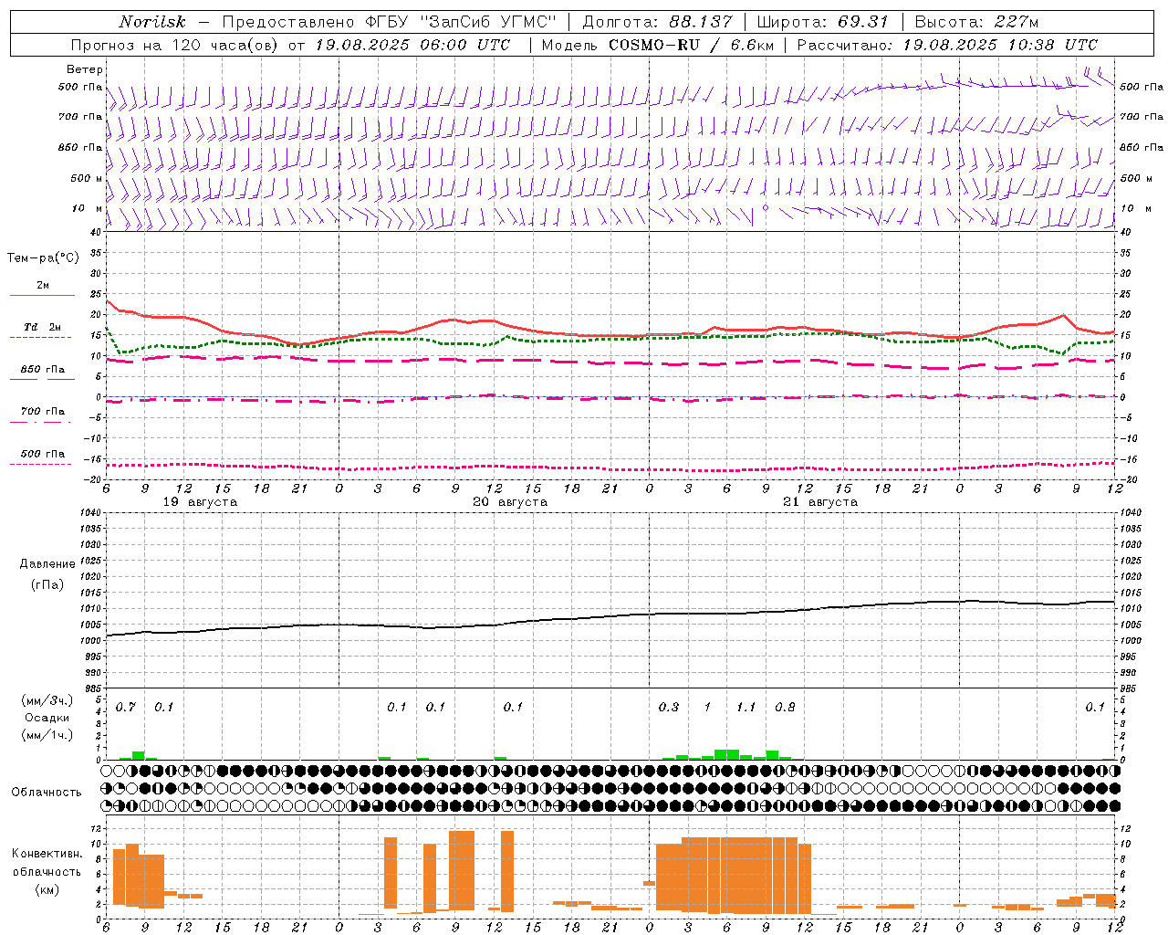
Task: Click "700 гПа" right of the wind panel
Action: coord(1142,117)
